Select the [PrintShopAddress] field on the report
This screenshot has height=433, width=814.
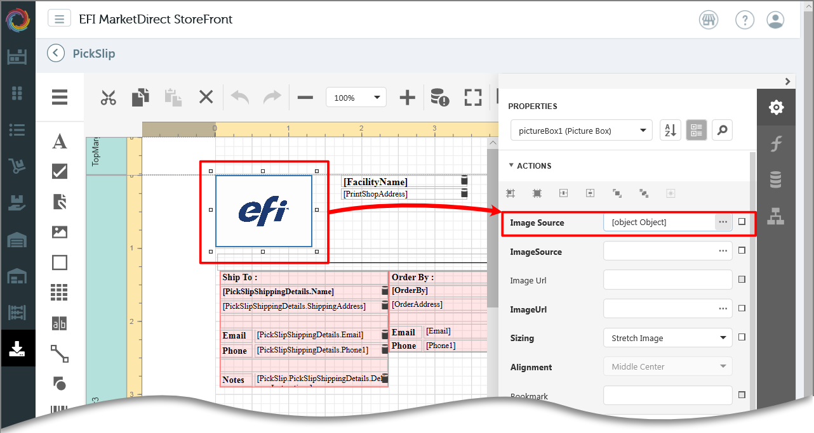[404, 193]
